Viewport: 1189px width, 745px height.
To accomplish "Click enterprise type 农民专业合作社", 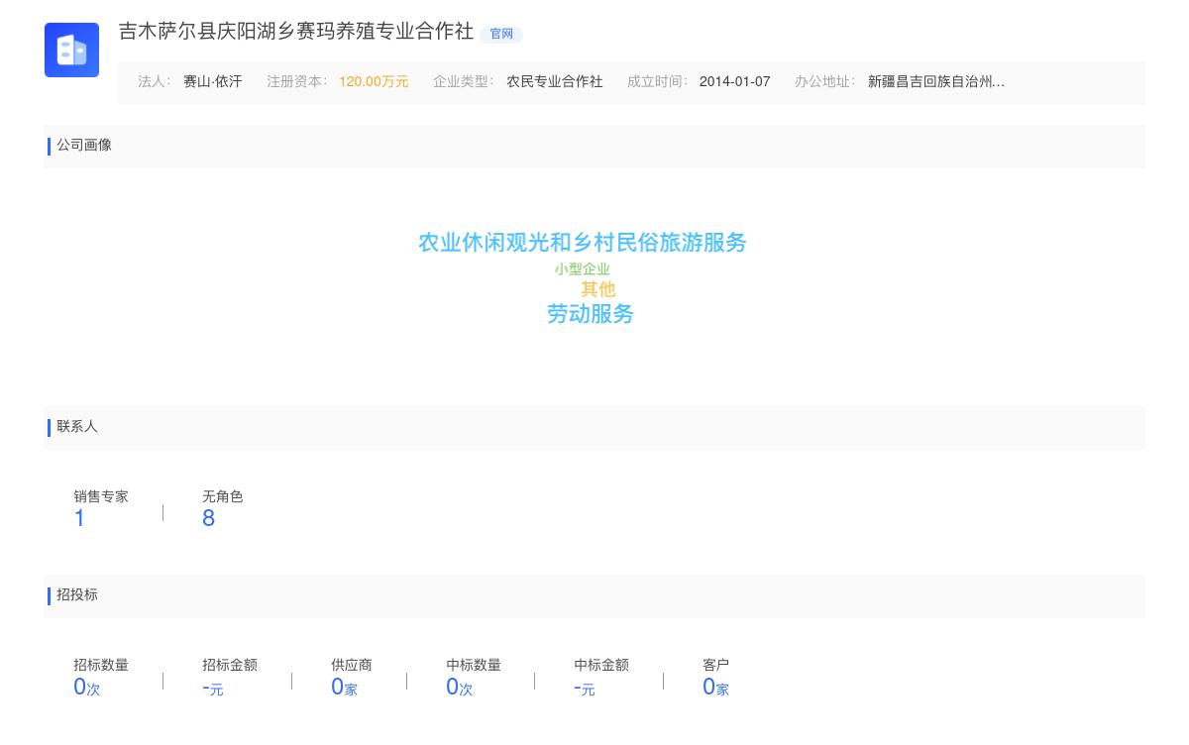I will tap(554, 82).
